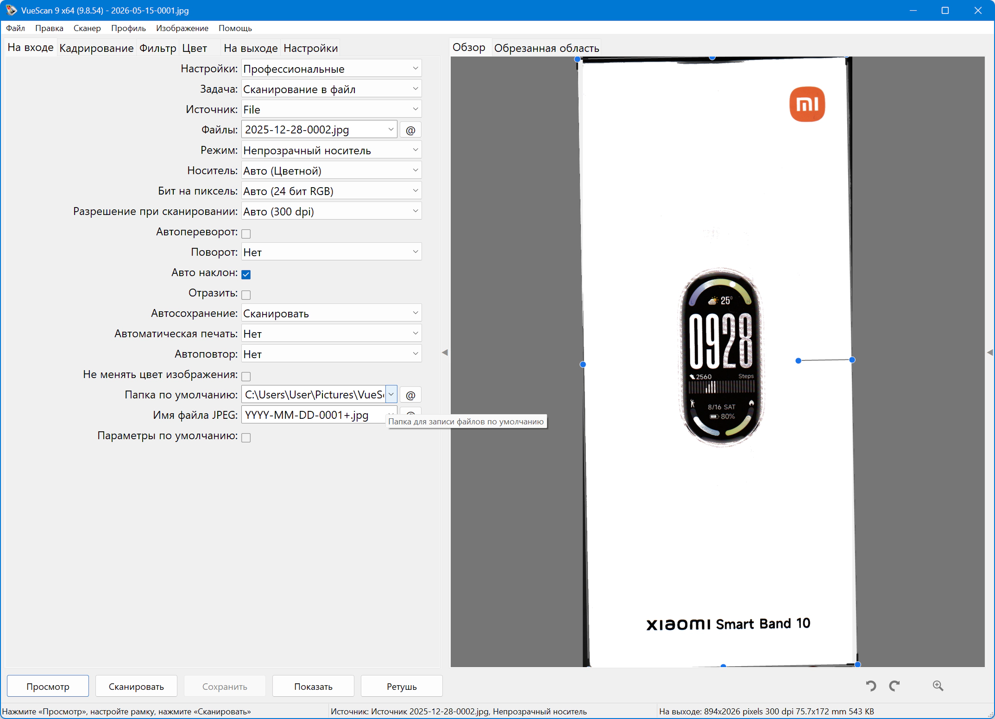Open the Профиль menu

click(128, 28)
